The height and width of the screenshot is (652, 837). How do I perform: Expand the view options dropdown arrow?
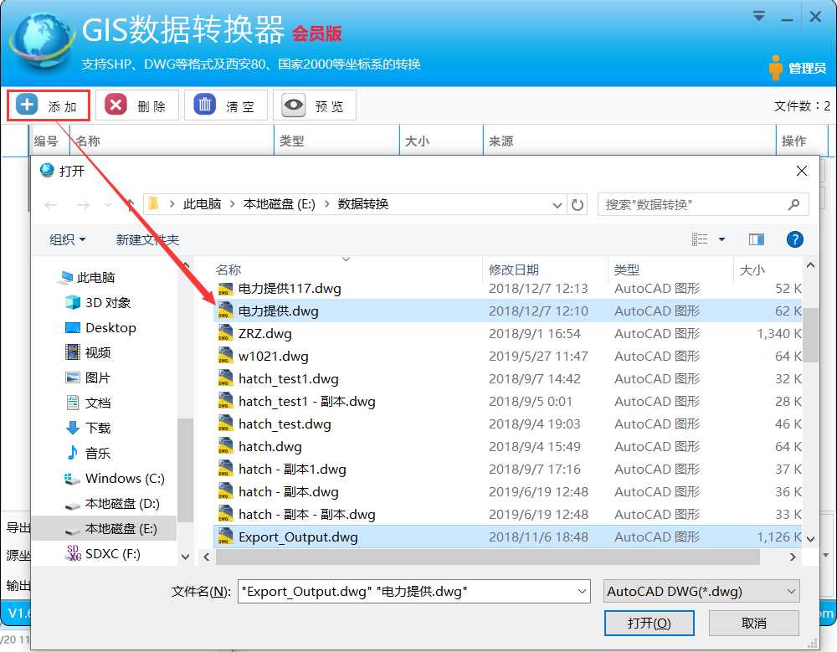(721, 239)
